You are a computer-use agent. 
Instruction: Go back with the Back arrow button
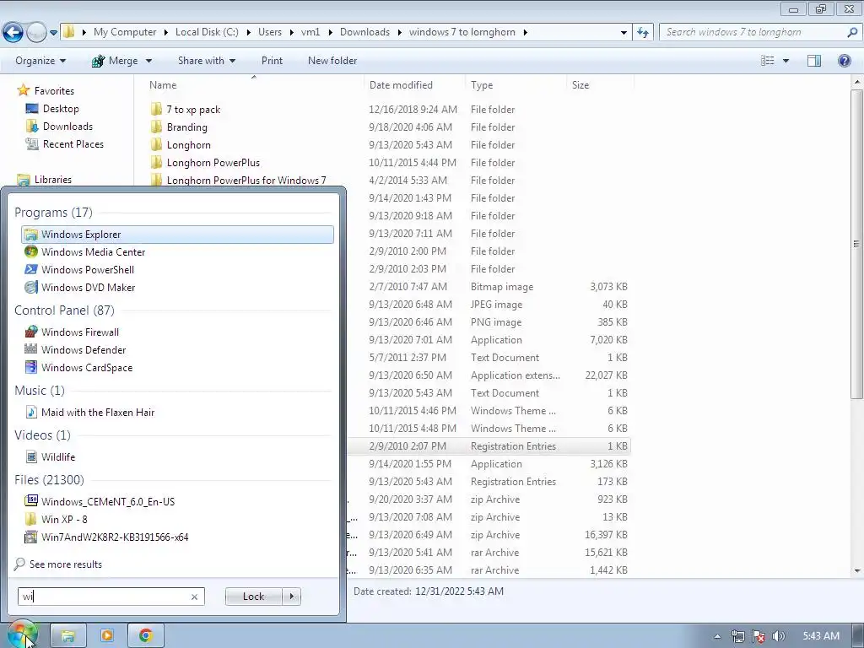[13, 33]
